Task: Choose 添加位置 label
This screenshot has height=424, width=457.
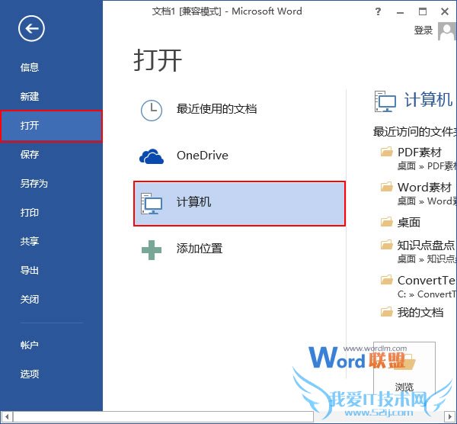Action: [x=200, y=249]
